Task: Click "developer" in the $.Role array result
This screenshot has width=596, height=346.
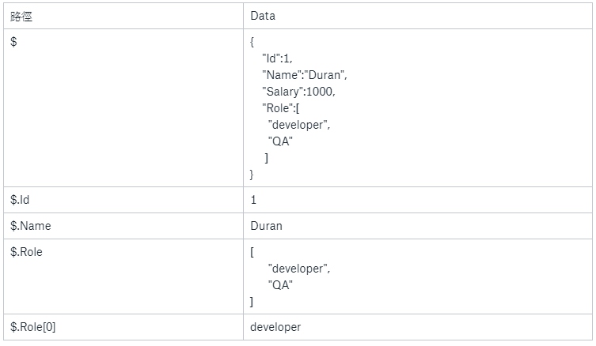Action: point(298,269)
